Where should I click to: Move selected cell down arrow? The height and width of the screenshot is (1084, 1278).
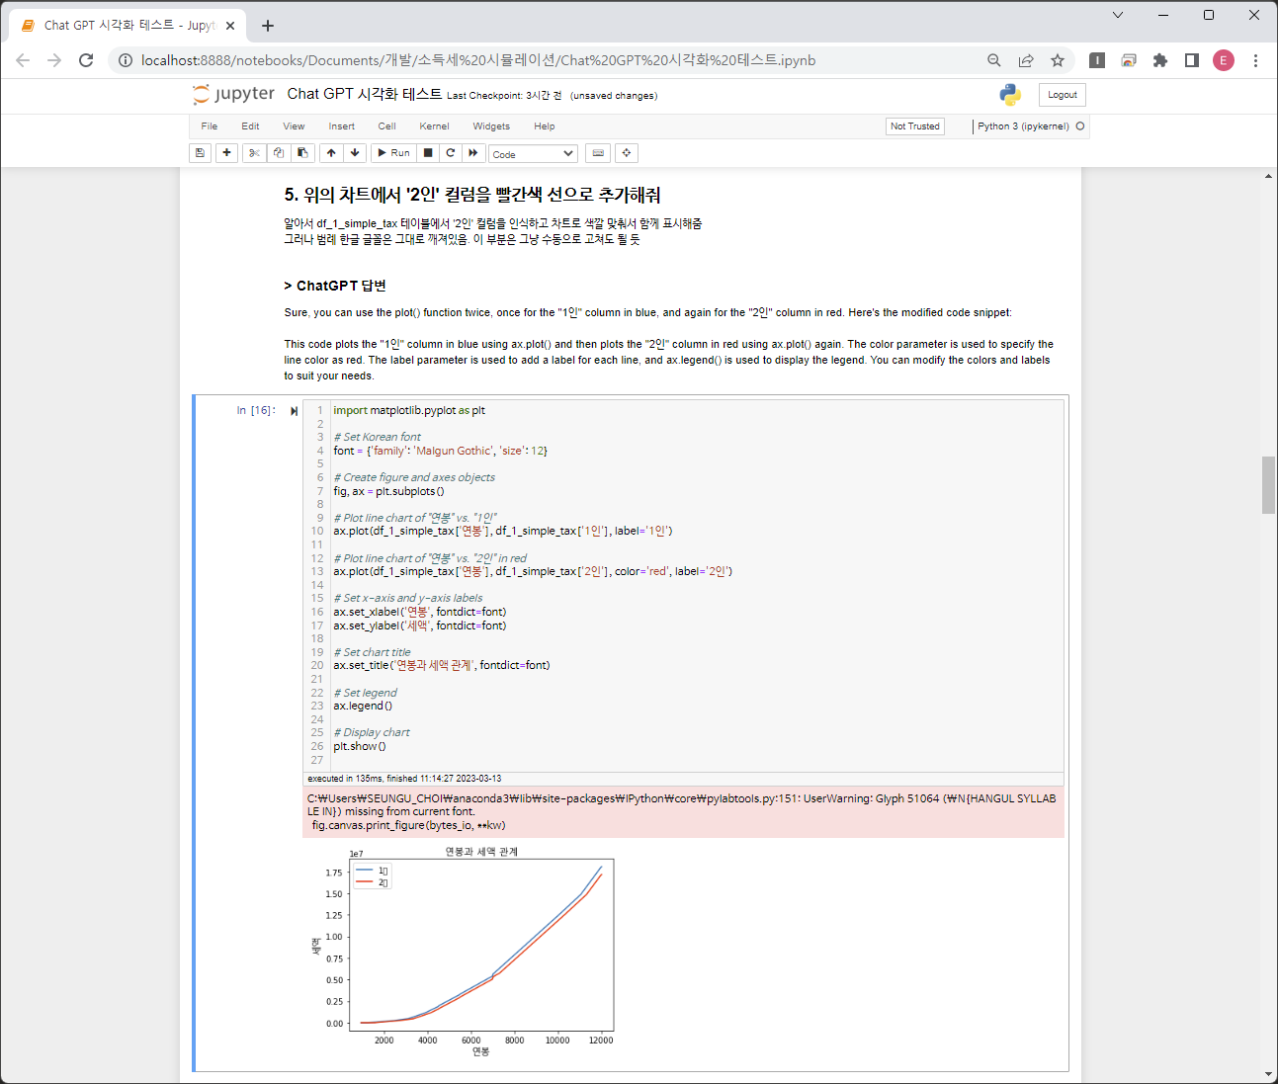pos(355,153)
